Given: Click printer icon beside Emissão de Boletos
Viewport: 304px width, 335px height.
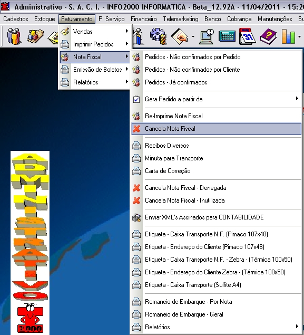Looking at the screenshot, I should [x=65, y=70].
